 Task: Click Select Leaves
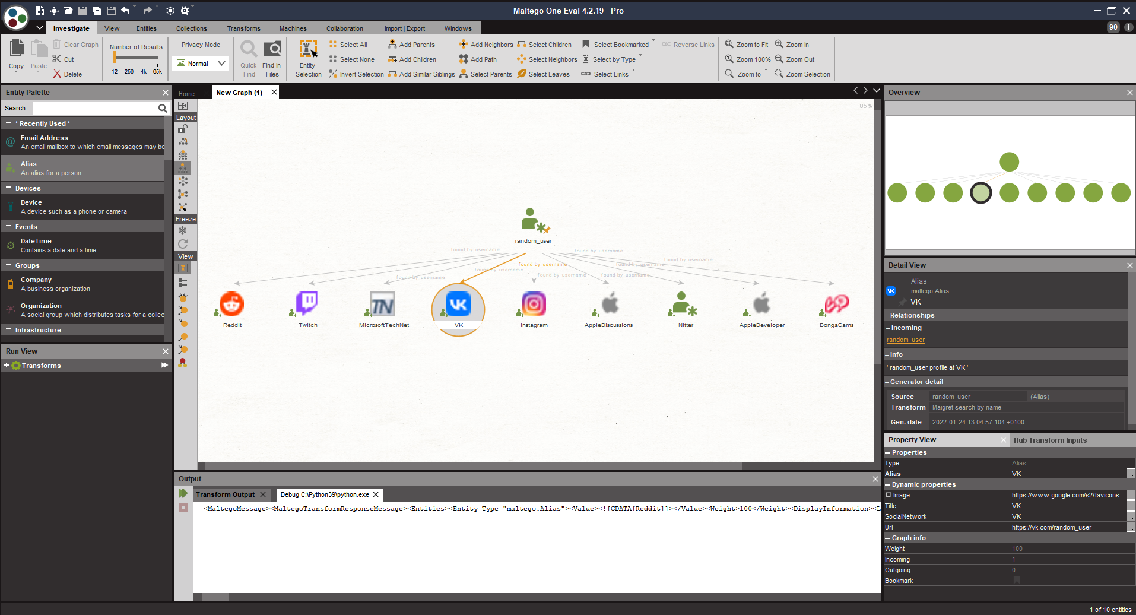point(543,74)
